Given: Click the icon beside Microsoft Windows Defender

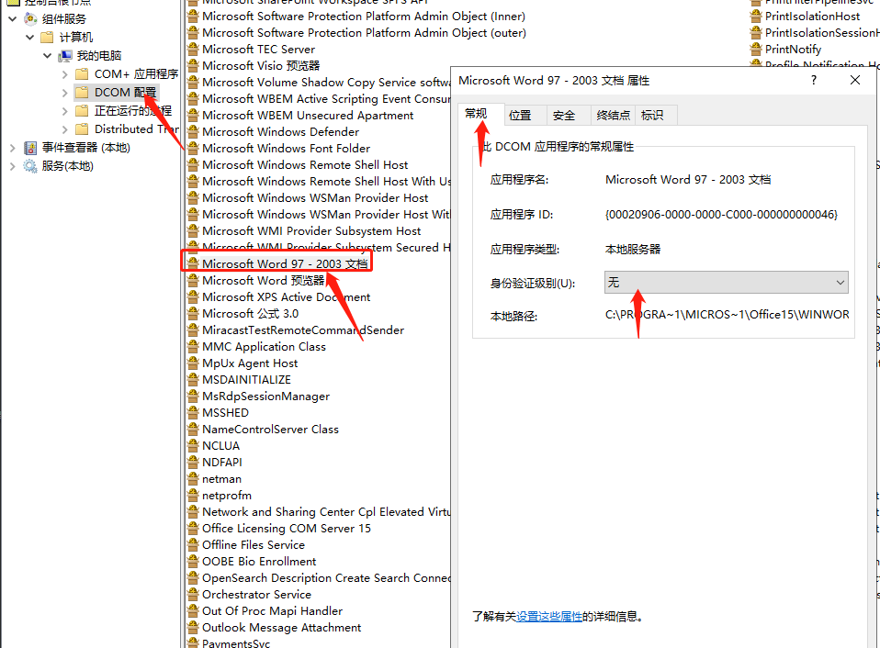Looking at the screenshot, I should 193,132.
